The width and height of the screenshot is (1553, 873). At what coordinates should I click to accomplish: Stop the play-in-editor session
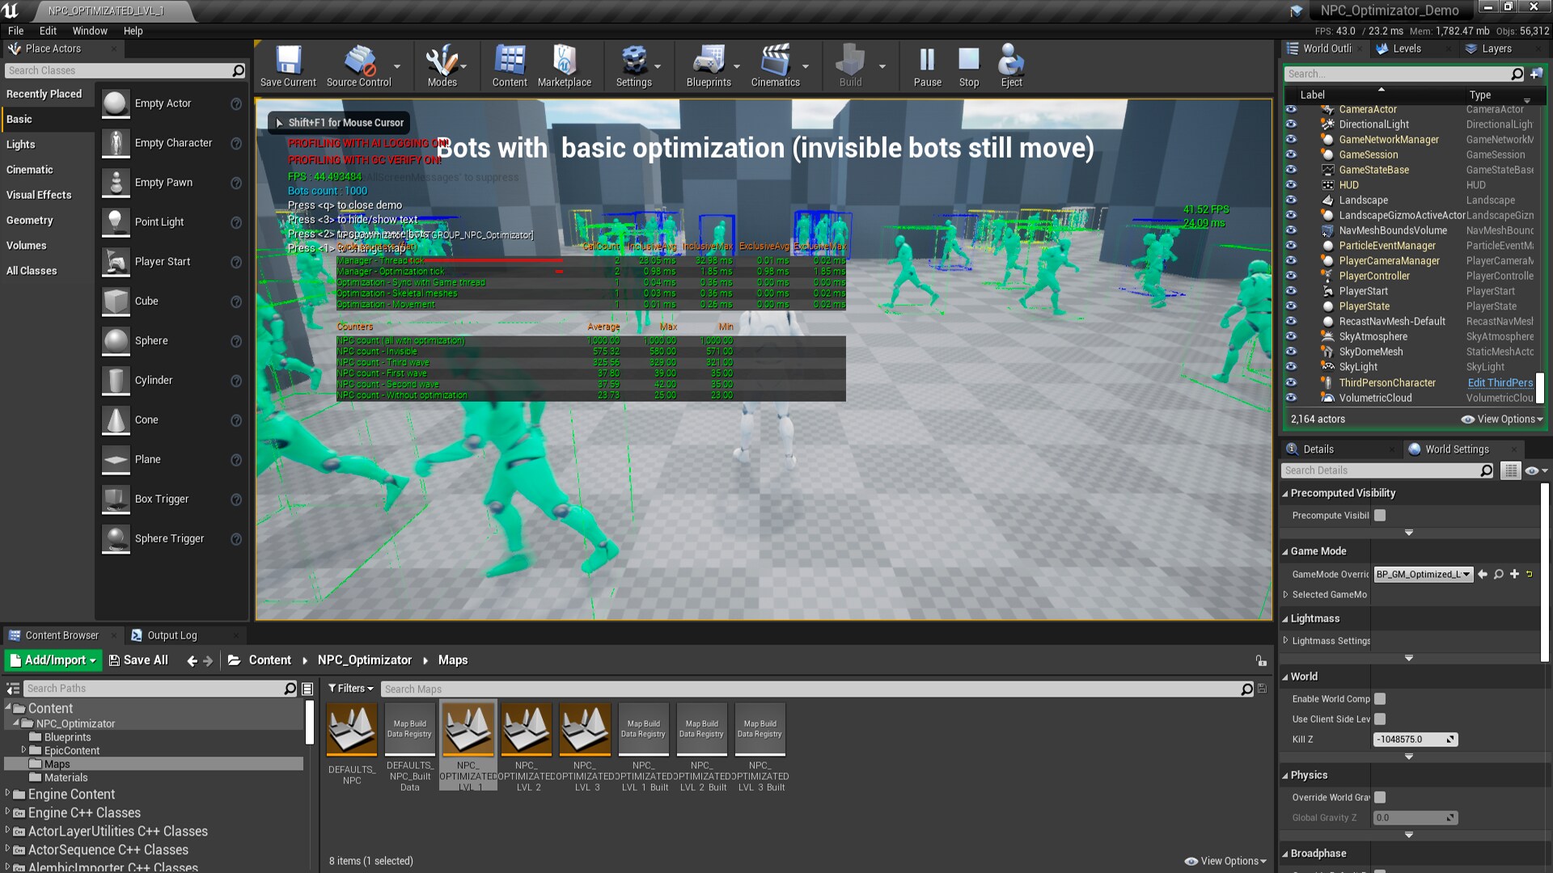pos(968,65)
